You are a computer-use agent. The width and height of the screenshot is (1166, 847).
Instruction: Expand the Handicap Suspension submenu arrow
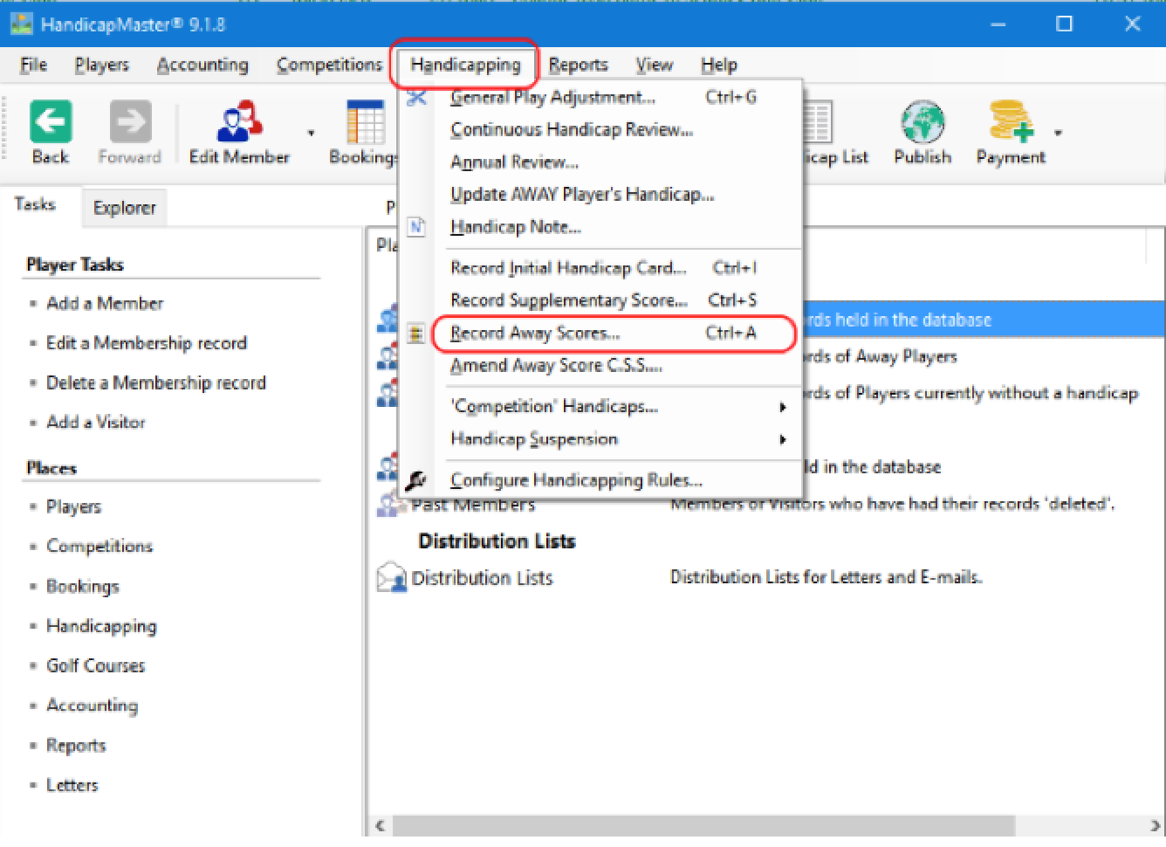coord(782,439)
